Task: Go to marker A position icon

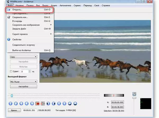Action: click(x=70, y=104)
